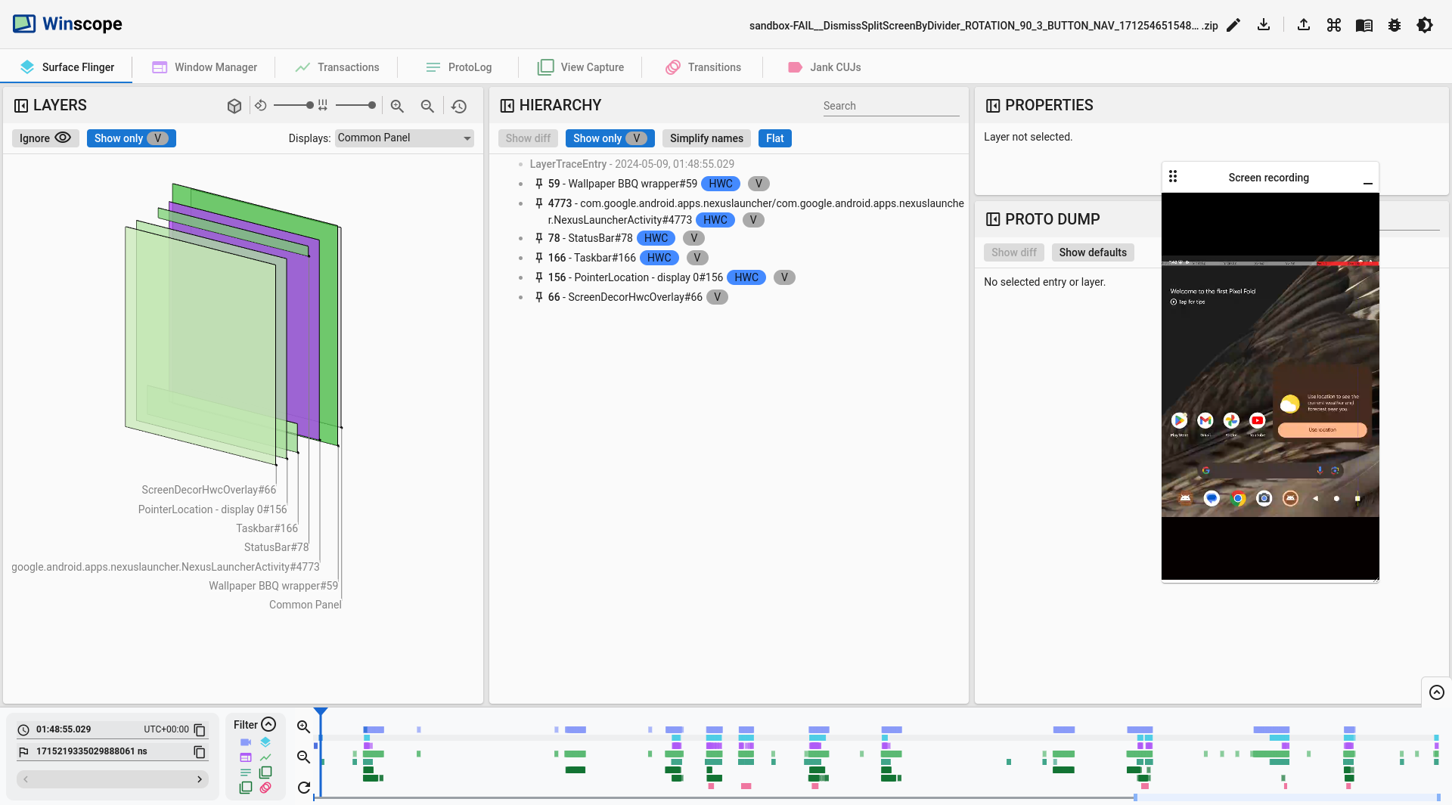This screenshot has width=1452, height=805.
Task: Click the Search field in the Hierarchy panel
Action: coord(890,106)
